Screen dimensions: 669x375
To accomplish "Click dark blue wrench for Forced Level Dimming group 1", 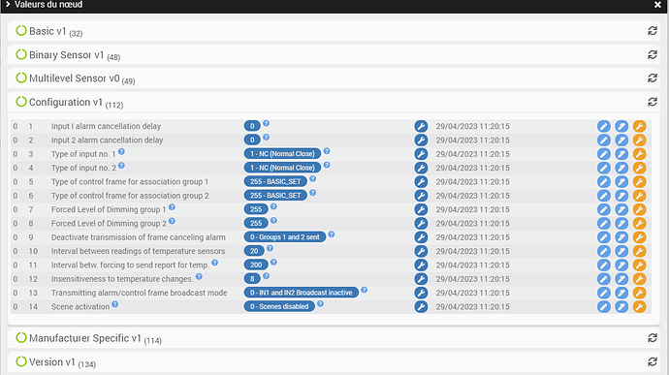I will 421,209.
